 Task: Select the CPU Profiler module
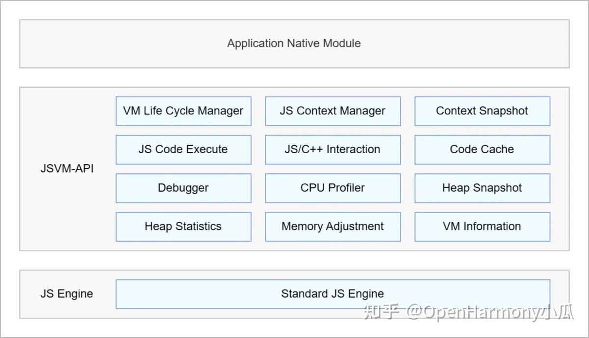(x=332, y=188)
